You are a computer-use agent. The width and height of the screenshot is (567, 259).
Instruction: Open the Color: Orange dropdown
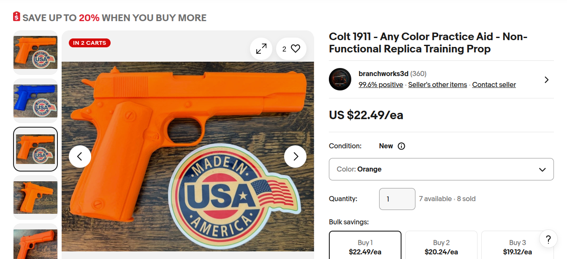[x=441, y=169]
